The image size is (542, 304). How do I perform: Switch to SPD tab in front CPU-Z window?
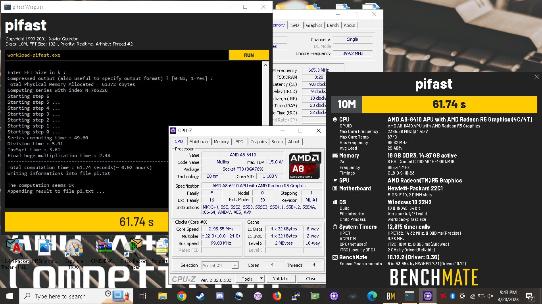coord(240,142)
